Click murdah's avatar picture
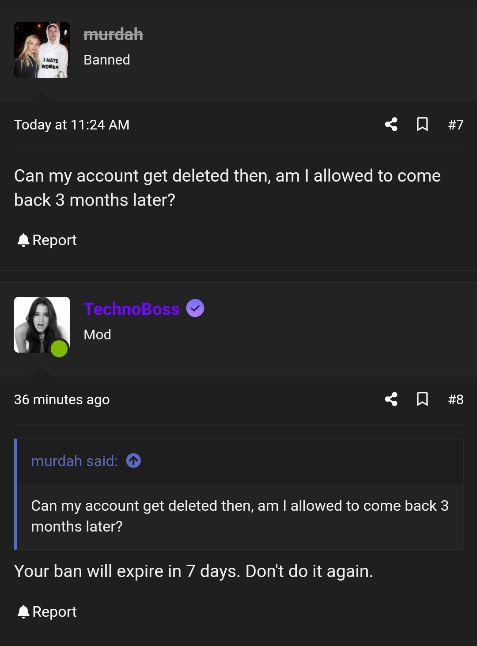 coord(42,49)
